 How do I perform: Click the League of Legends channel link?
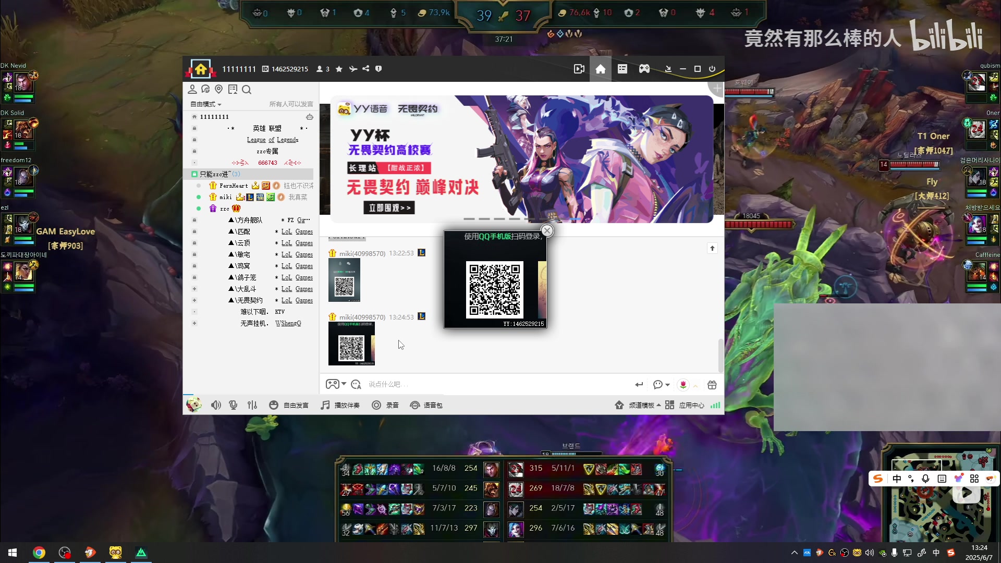(273, 140)
